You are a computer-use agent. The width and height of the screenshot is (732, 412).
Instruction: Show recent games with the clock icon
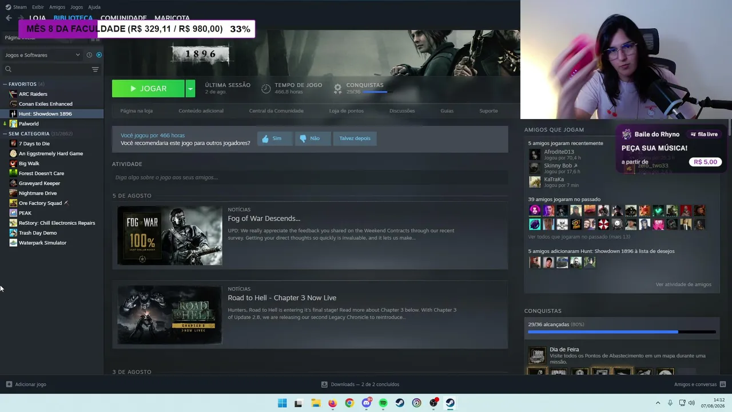click(x=89, y=55)
